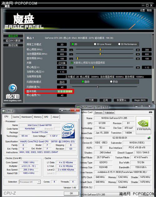Click the current frequency info readout bar
The height and width of the screenshot is (197, 156).
[x=104, y=77]
